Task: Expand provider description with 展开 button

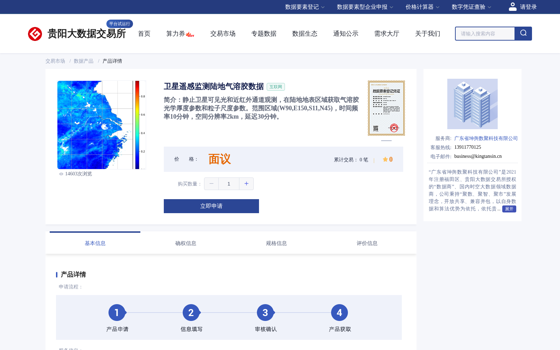Action: point(509,209)
